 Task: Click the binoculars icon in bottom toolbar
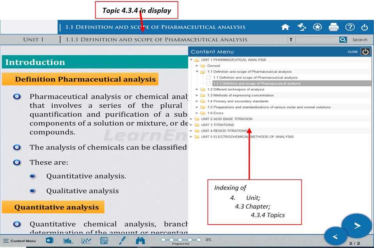[141, 241]
